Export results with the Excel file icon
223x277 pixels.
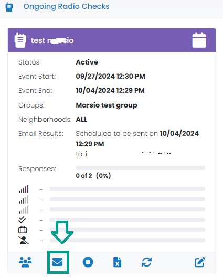tap(117, 262)
